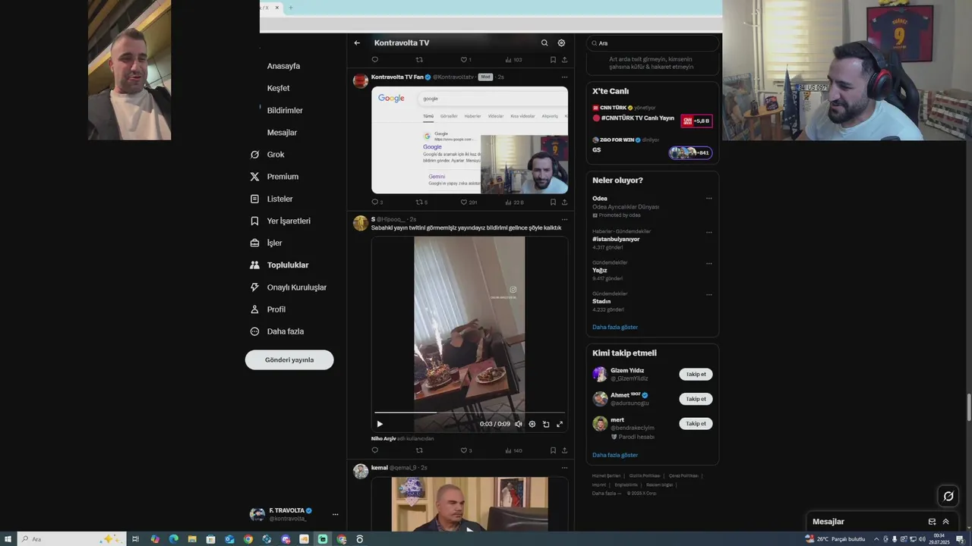Open more options on kemal post
This screenshot has height=546, width=972.
point(564,468)
